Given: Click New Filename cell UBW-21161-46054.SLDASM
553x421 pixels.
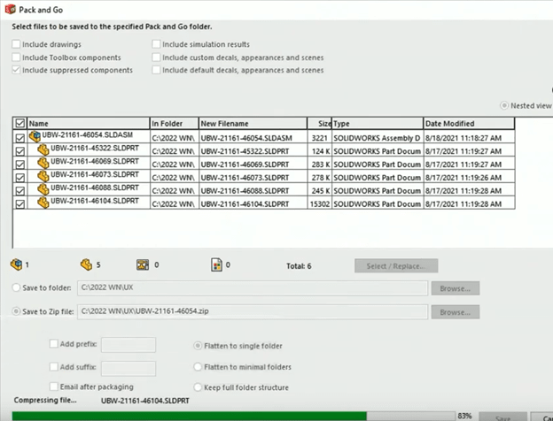Looking at the screenshot, I should tap(253, 138).
